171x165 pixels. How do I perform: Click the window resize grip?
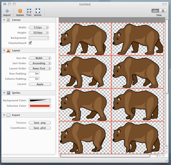tap(167, 161)
